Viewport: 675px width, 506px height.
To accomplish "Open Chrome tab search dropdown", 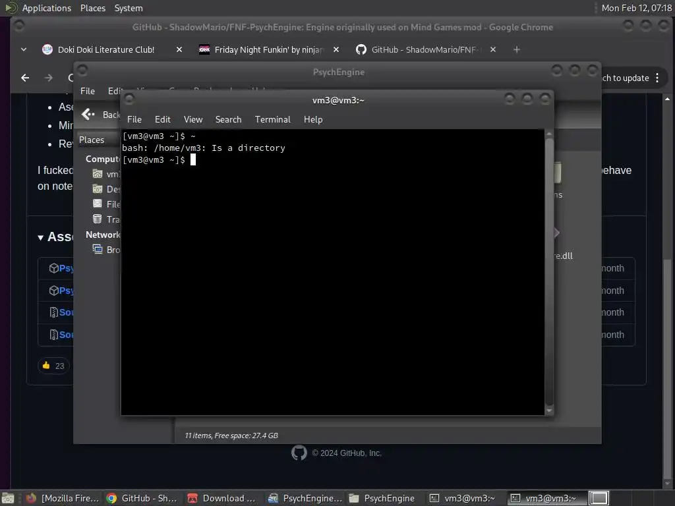I will tap(24, 49).
